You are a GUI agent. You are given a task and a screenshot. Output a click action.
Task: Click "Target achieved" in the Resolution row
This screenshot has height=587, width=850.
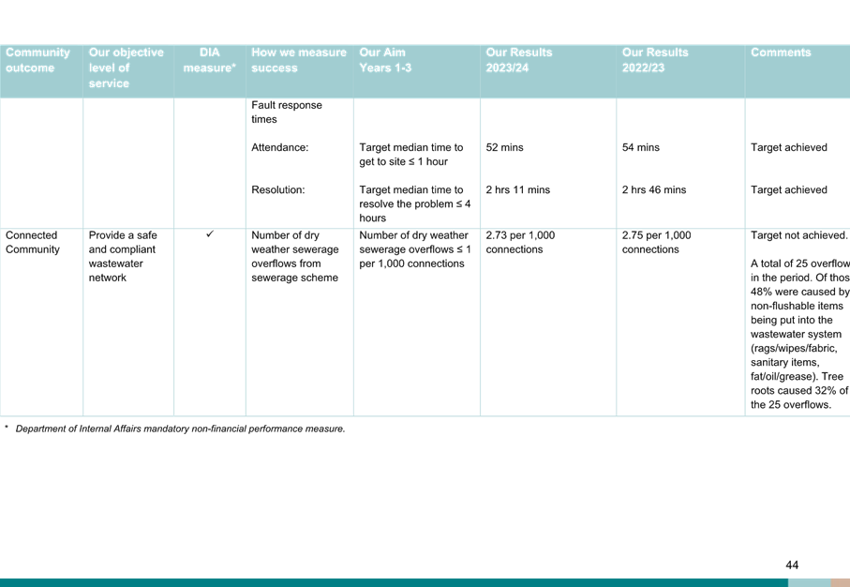tap(789, 189)
